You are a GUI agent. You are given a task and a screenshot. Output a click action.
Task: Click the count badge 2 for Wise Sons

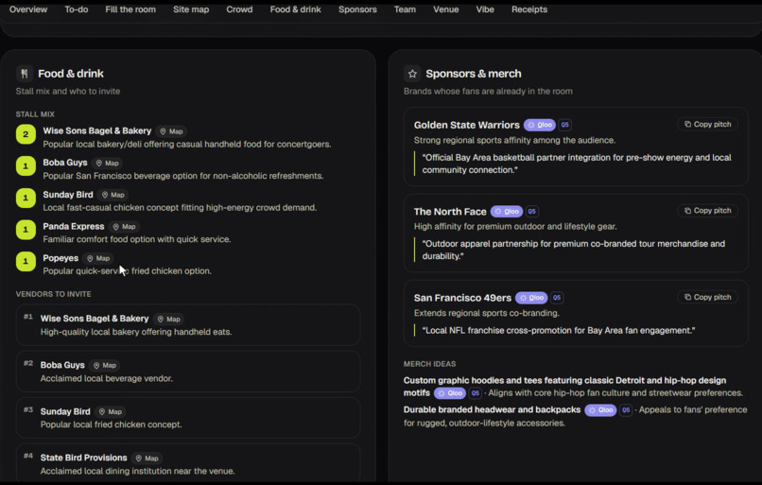(x=26, y=134)
